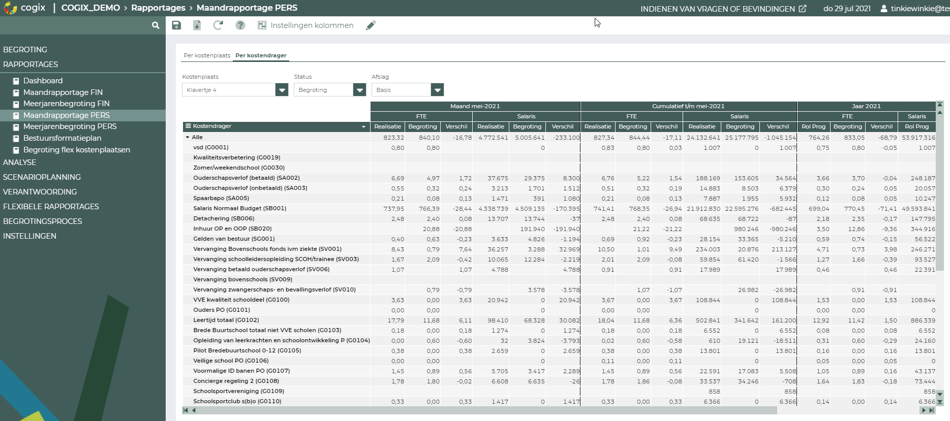
Task: Open the Kostendrager header dropdown arrow
Action: 363,127
